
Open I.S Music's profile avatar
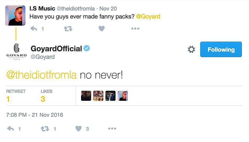coord(15,16)
